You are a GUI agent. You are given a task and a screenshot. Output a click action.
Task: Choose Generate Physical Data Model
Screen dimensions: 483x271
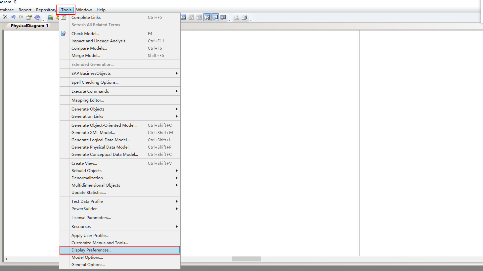[120, 147]
